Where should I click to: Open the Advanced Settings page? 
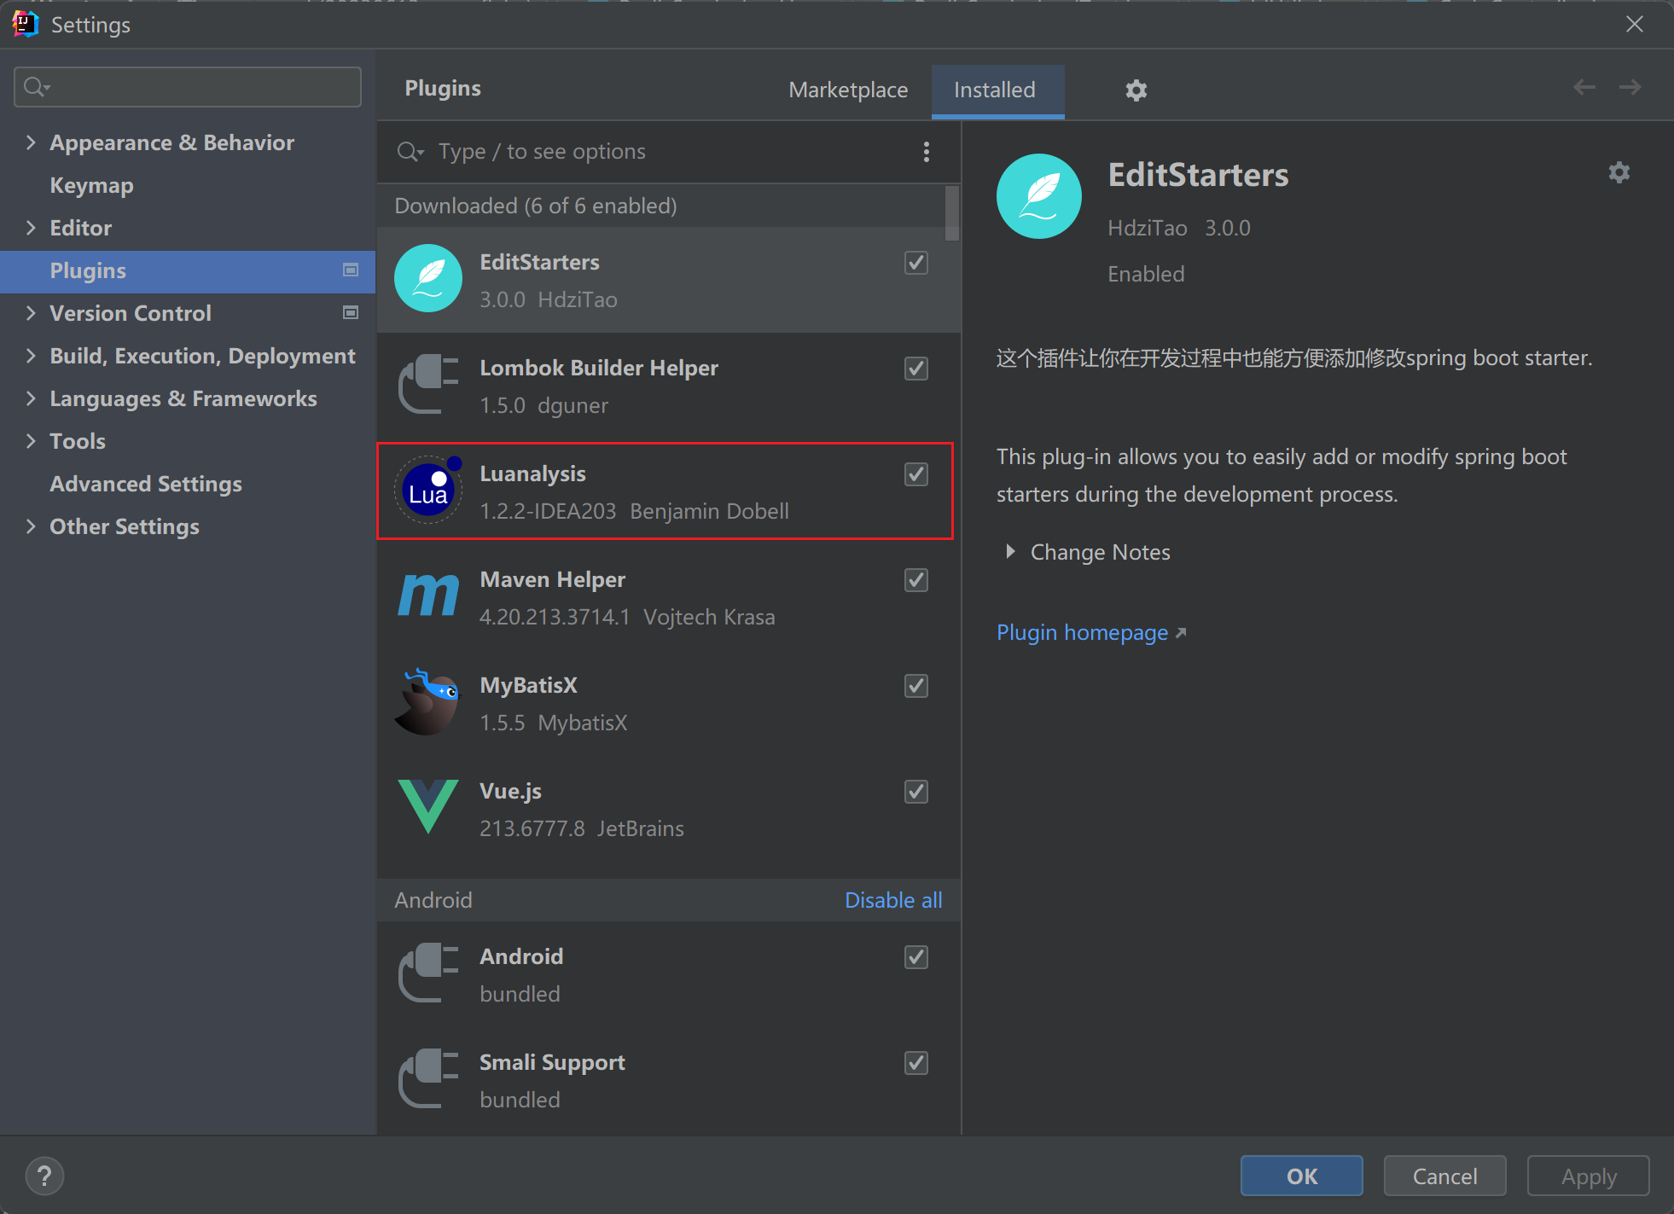[x=146, y=484]
